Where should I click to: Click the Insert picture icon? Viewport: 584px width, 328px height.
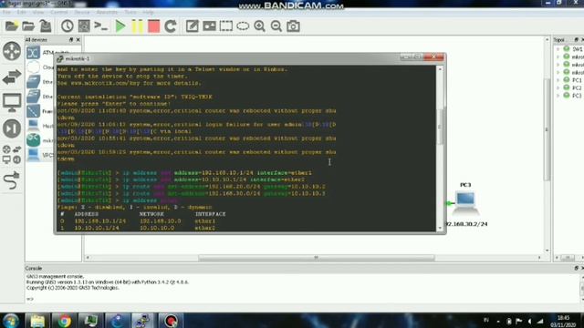[x=209, y=26]
